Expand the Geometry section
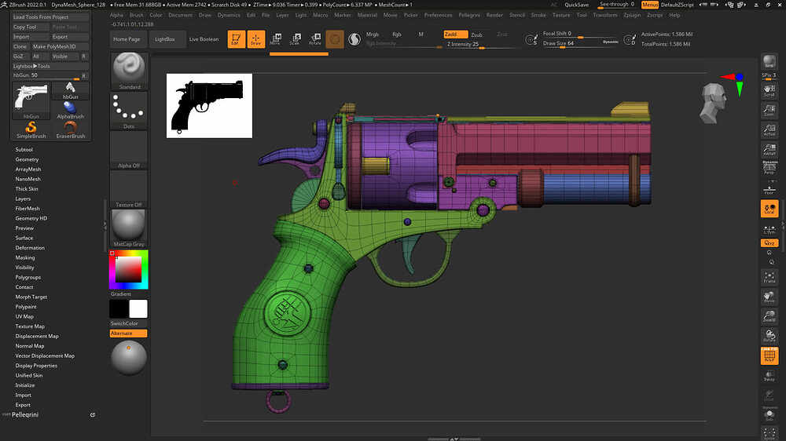786x441 pixels. click(x=27, y=159)
